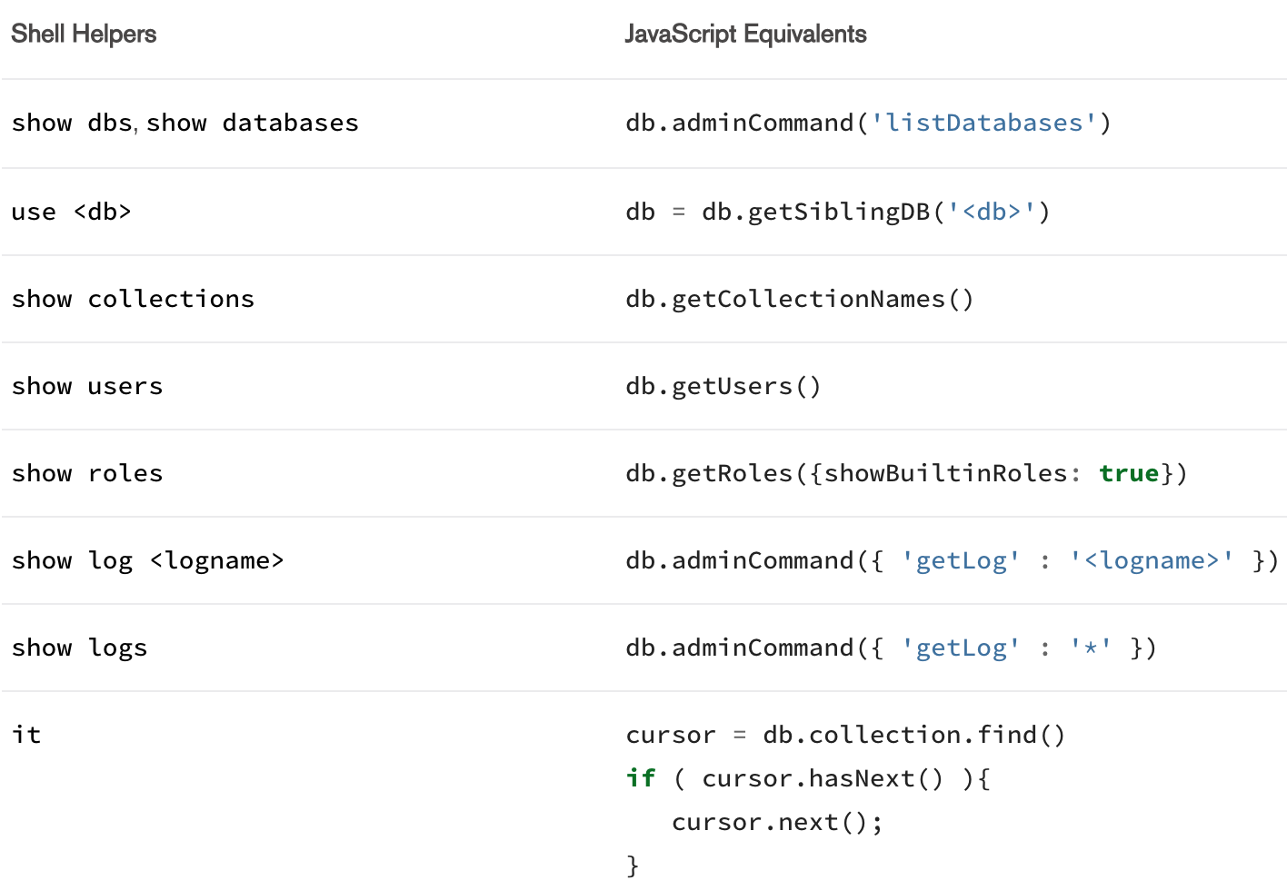Image resolution: width=1287 pixels, height=890 pixels.
Task: Click the "show logs" shell helper
Action: click(79, 648)
